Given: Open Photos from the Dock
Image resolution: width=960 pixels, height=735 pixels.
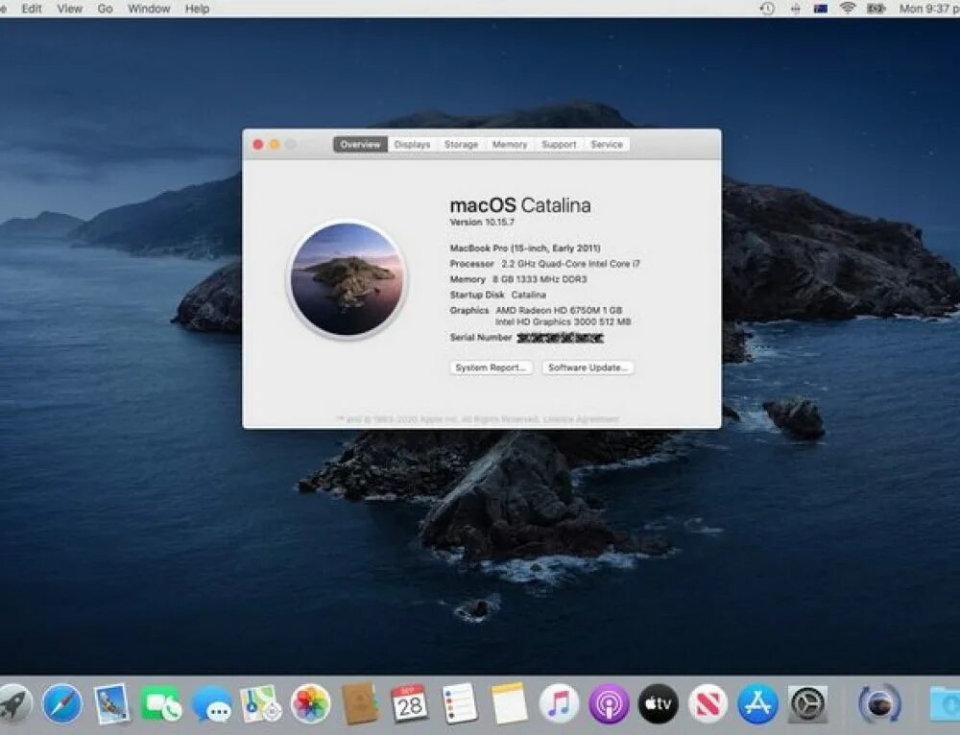Looking at the screenshot, I should 310,703.
